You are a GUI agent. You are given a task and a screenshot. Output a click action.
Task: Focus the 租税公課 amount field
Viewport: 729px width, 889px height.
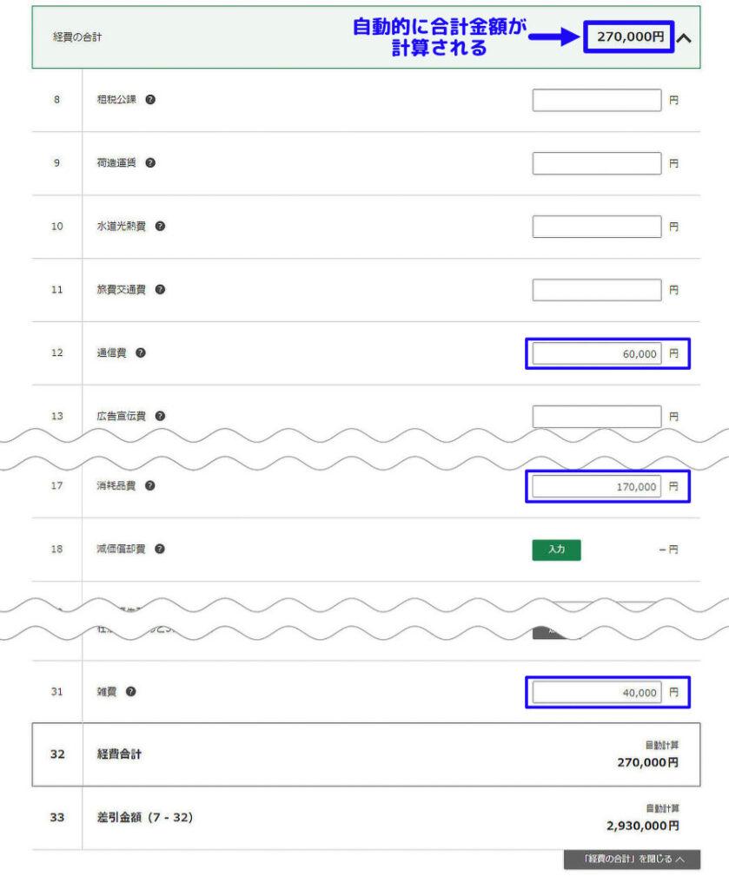pyautogui.click(x=597, y=101)
